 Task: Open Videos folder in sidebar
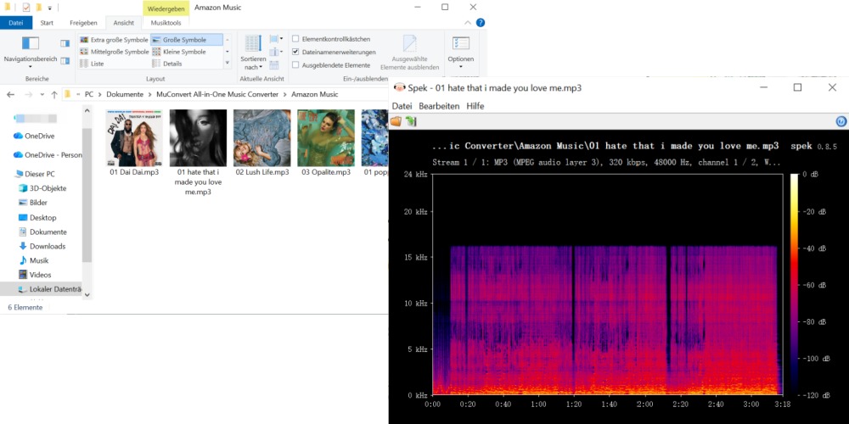click(40, 275)
